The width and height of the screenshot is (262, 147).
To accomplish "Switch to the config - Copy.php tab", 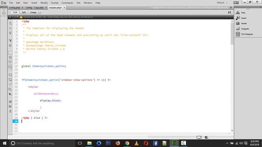I will (34, 8).
